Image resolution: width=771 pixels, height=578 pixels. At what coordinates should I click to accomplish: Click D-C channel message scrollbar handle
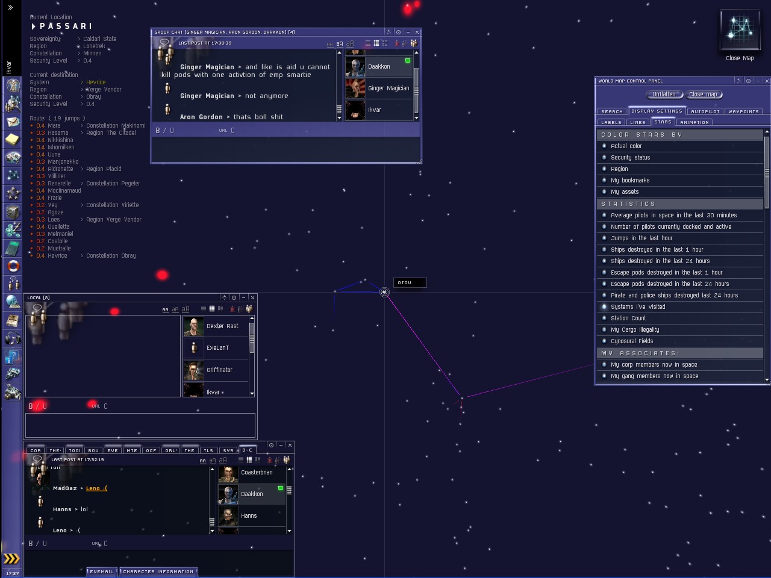tap(212, 521)
